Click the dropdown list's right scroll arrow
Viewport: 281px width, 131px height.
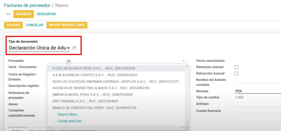pos(183,127)
